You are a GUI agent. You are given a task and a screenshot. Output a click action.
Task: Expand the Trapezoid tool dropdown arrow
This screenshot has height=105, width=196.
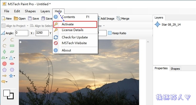[x=7, y=58]
